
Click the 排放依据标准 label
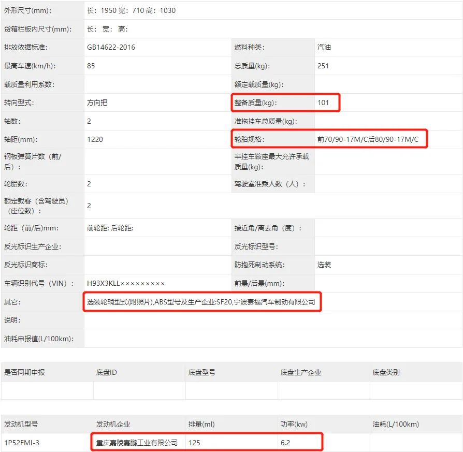point(26,47)
